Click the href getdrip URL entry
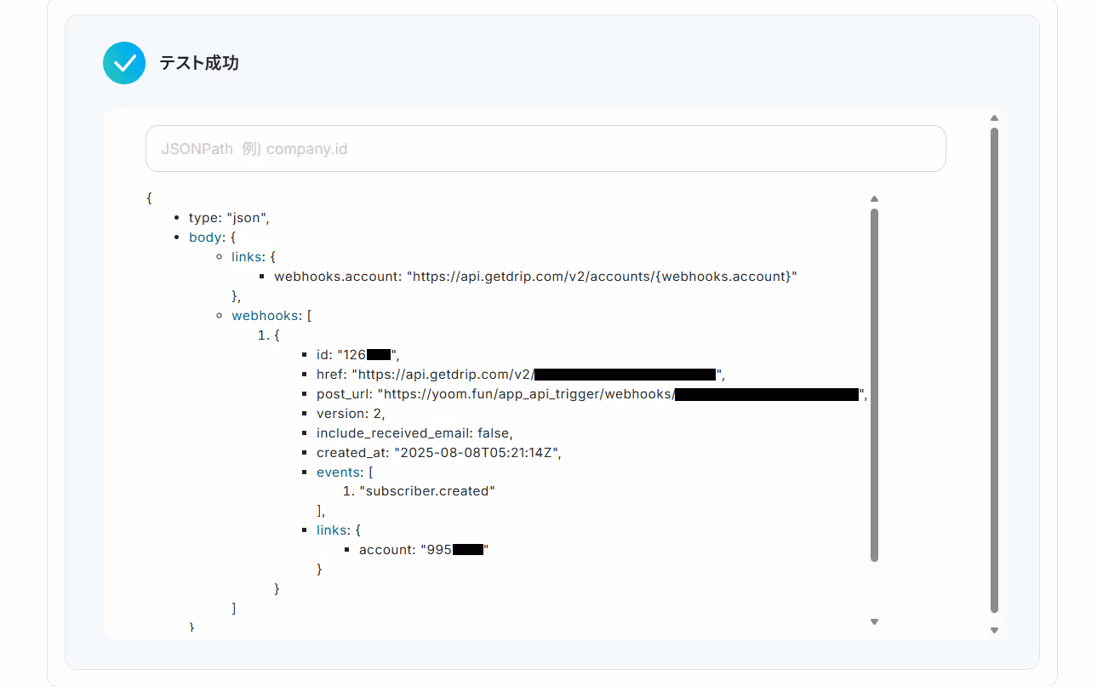Viewport: 1097px width, 687px height. tap(521, 375)
